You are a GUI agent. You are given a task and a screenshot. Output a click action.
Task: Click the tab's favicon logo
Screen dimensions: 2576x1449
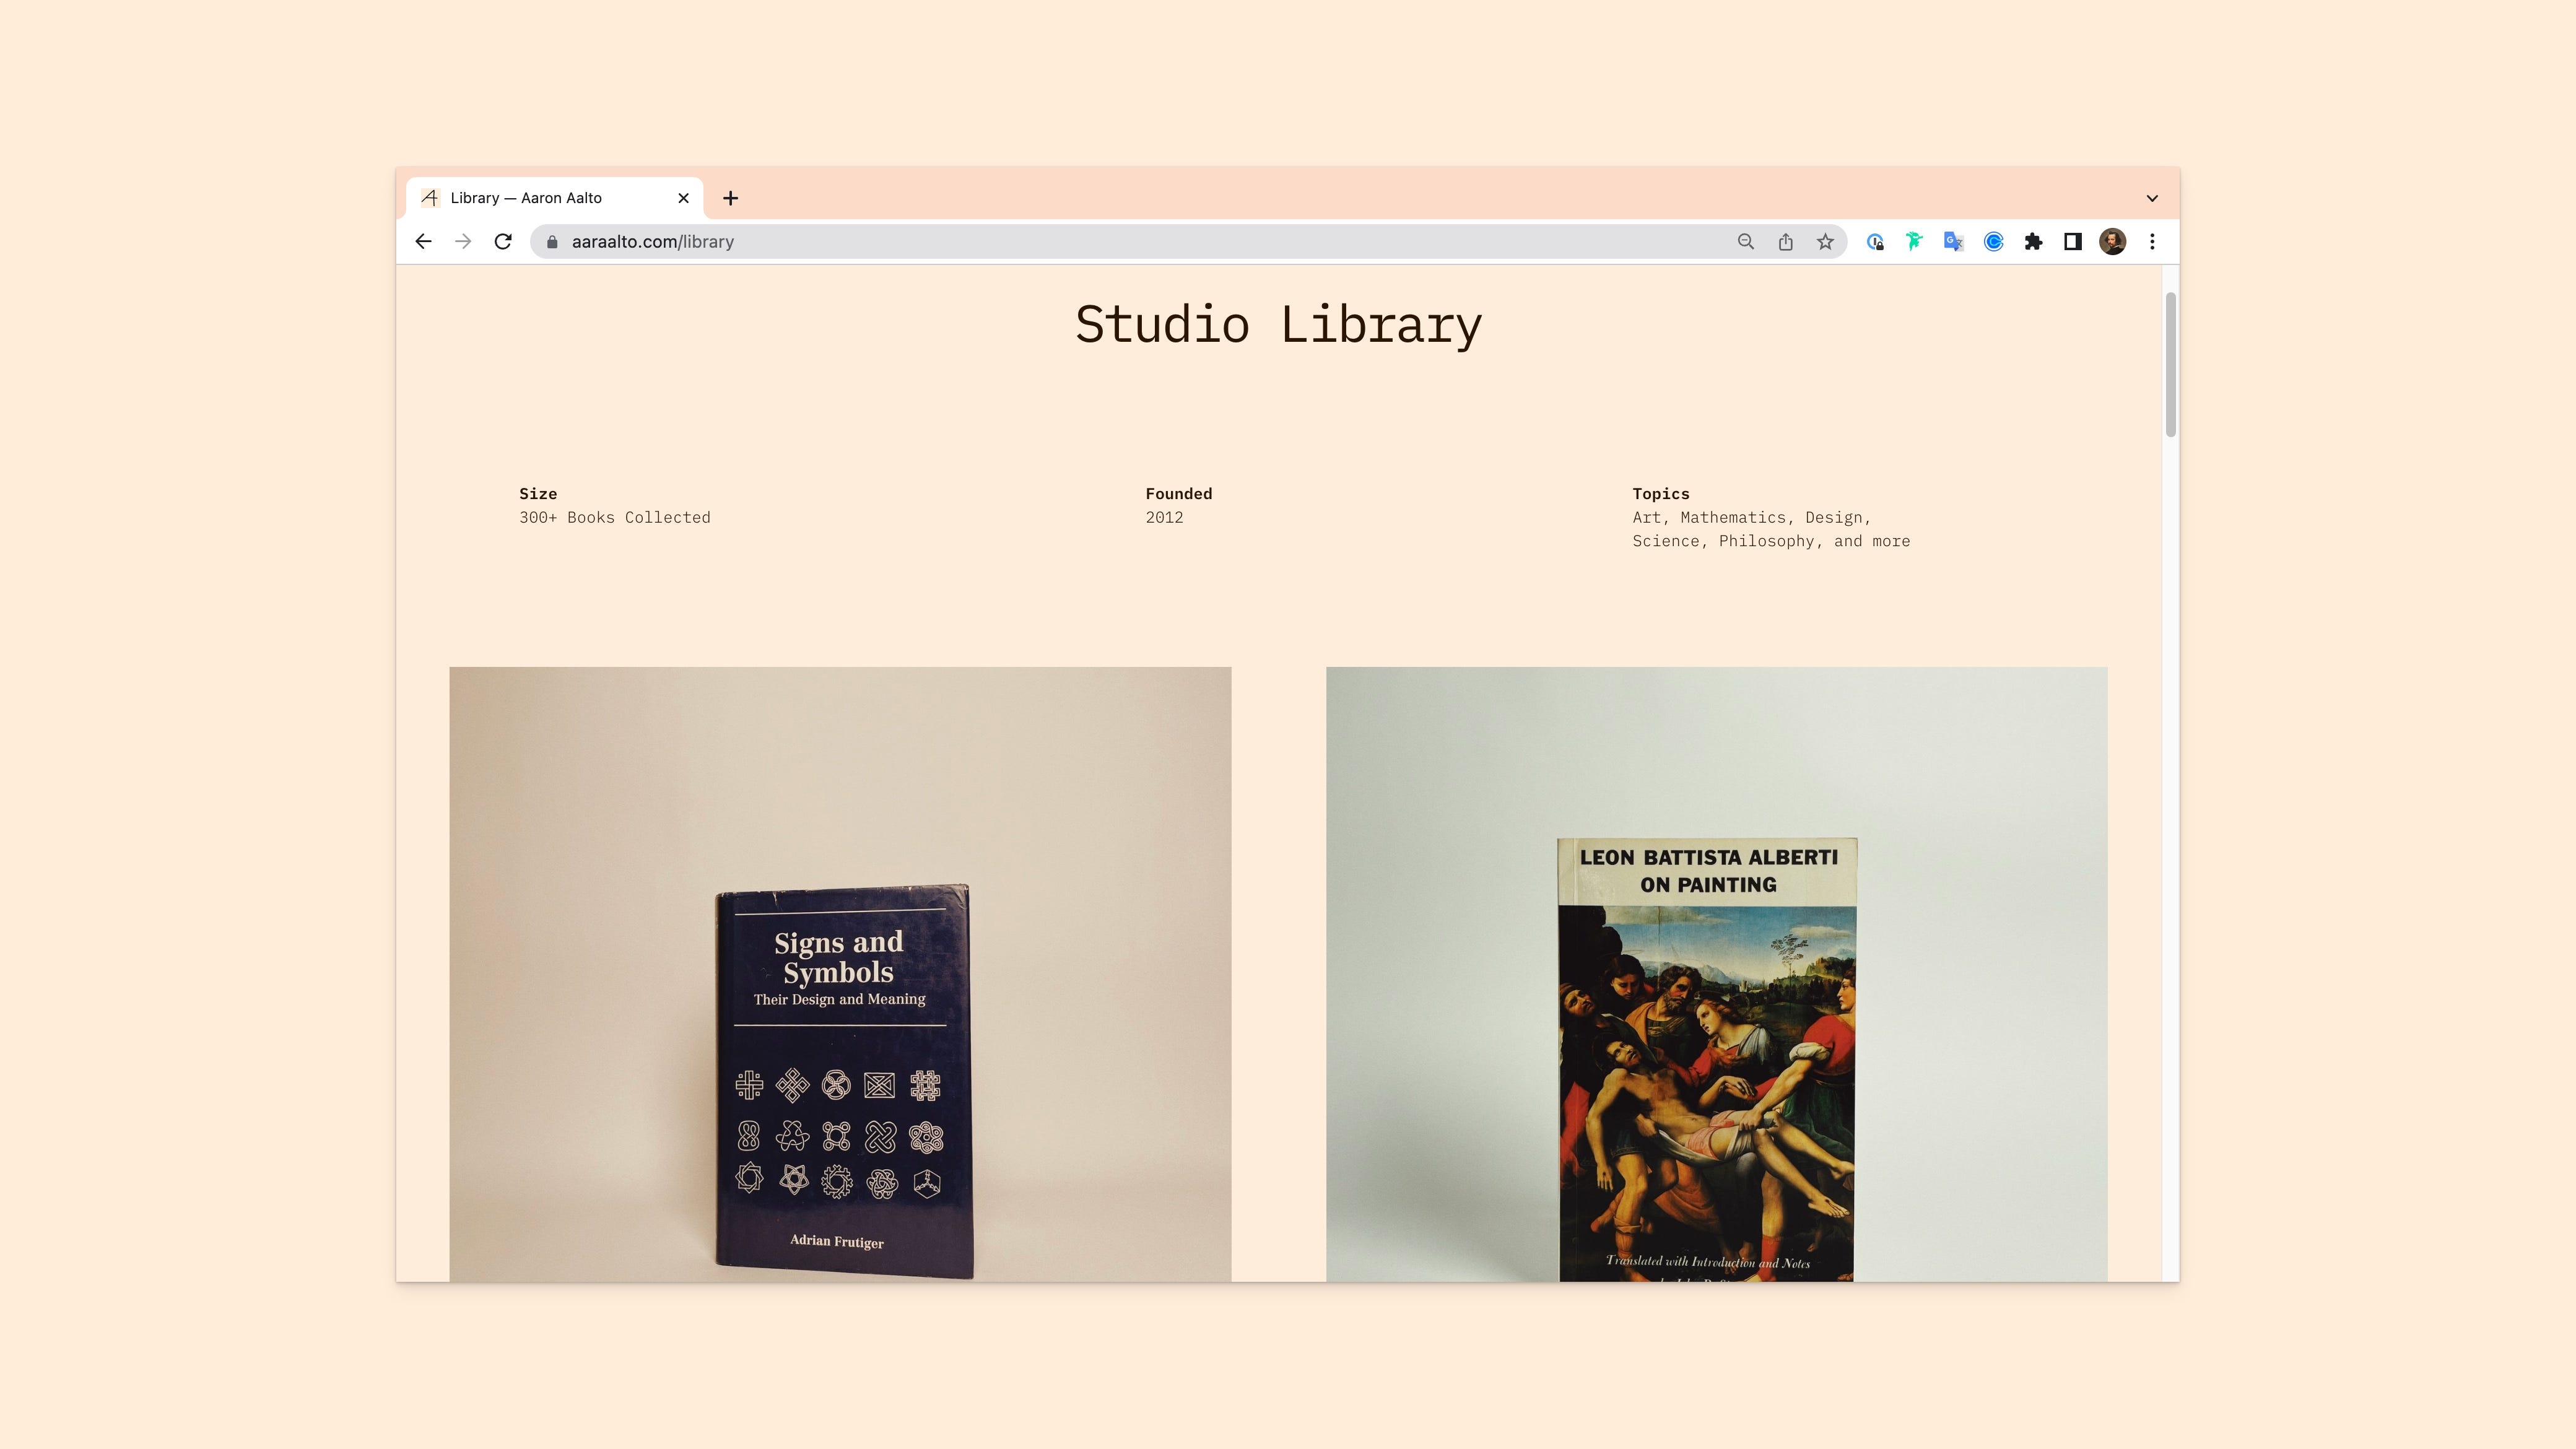[x=430, y=198]
